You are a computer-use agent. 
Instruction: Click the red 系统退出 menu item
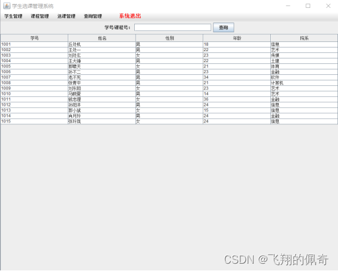click(x=130, y=16)
